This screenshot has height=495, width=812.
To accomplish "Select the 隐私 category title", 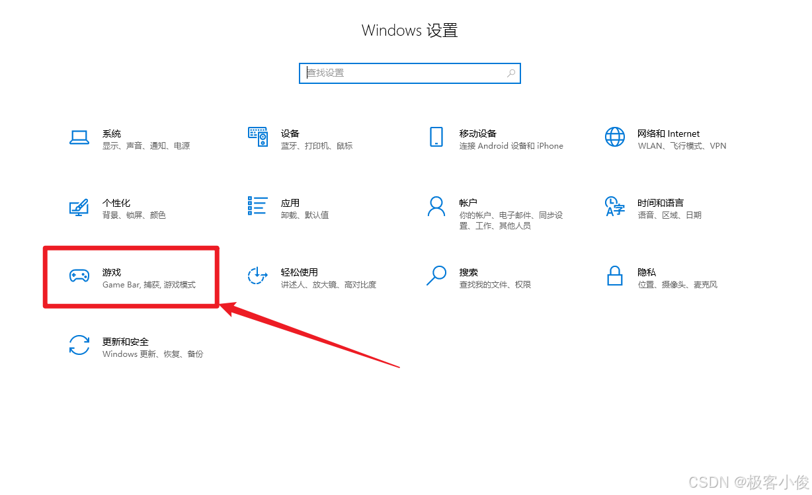I will coord(647,272).
